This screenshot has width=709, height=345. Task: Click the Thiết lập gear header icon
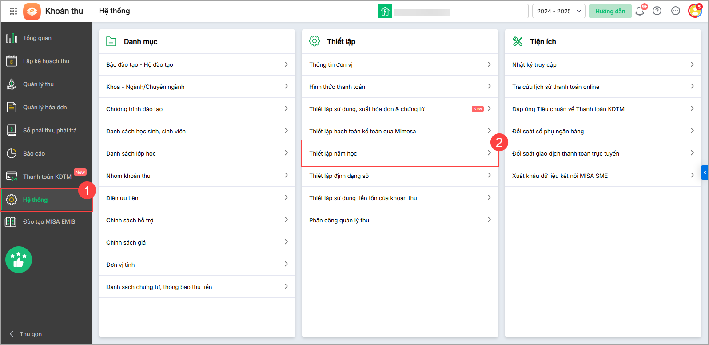click(315, 41)
